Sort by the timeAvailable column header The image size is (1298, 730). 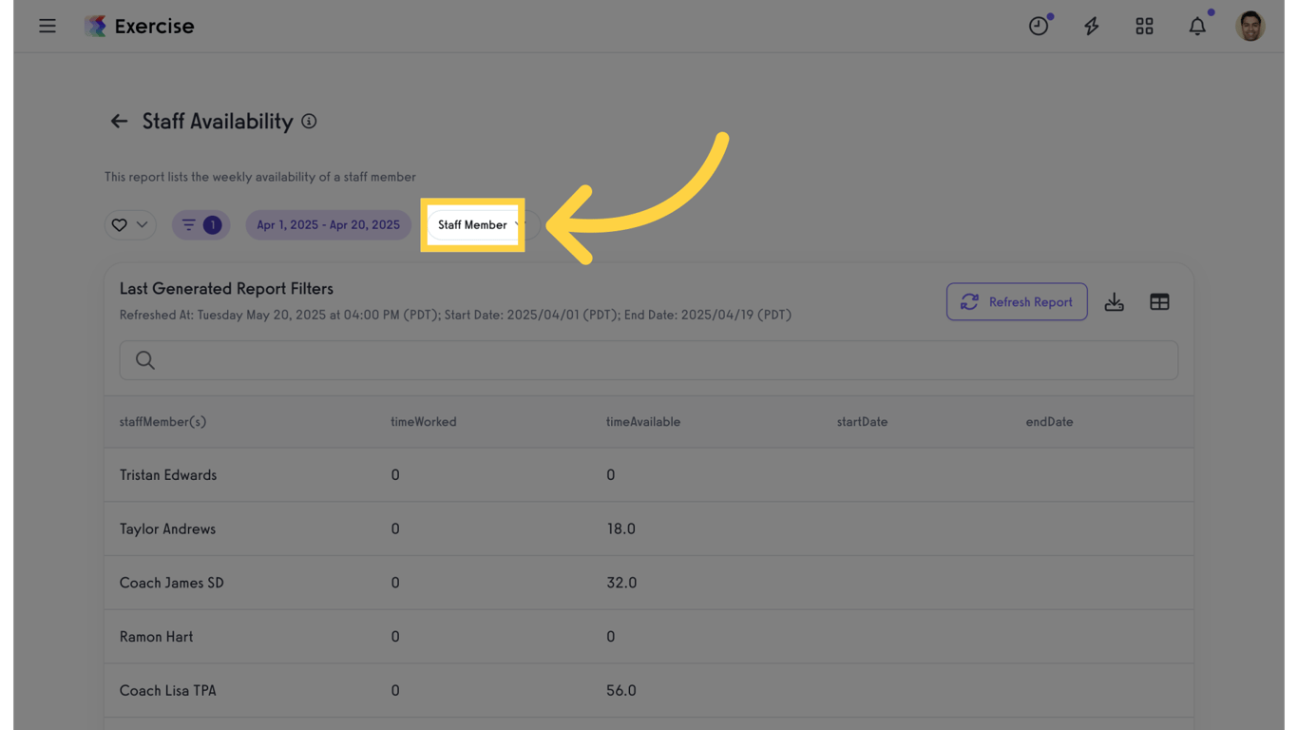642,422
